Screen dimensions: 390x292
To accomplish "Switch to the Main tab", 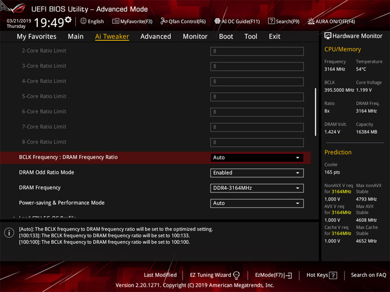I will tap(76, 37).
